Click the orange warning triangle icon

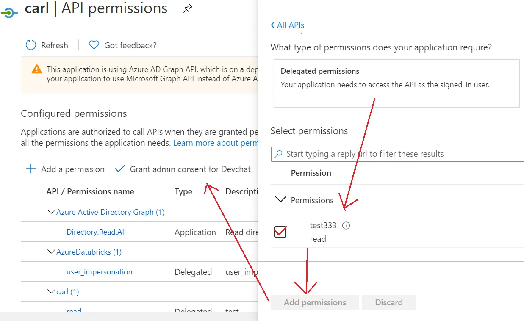[x=37, y=69]
